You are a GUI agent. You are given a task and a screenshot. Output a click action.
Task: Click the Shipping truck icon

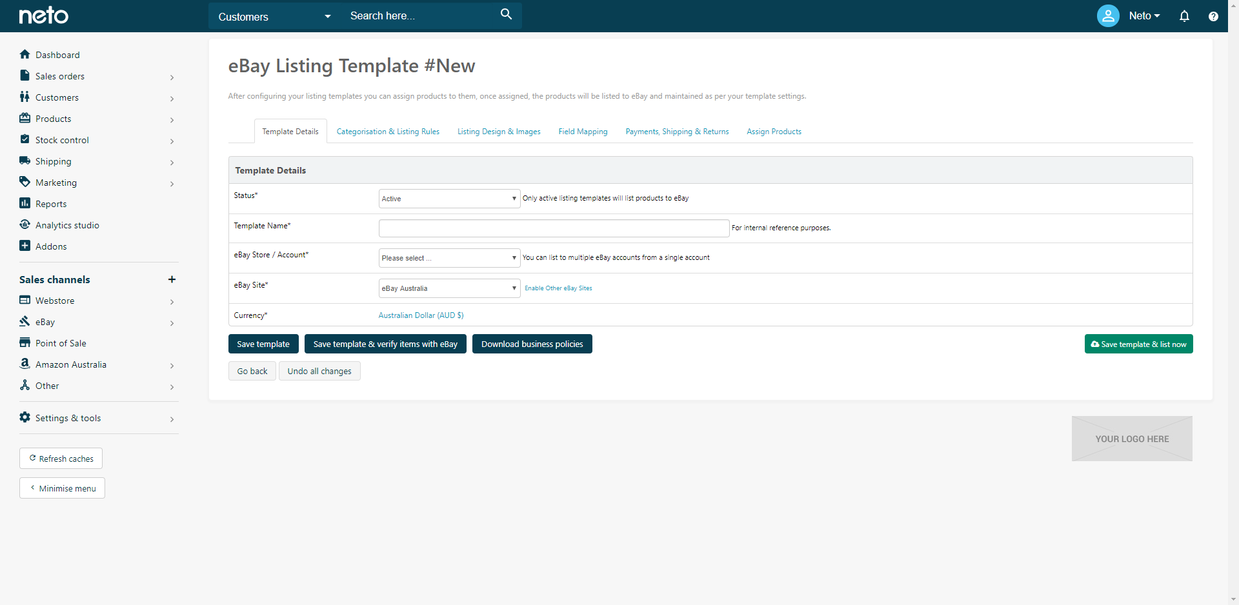point(25,161)
